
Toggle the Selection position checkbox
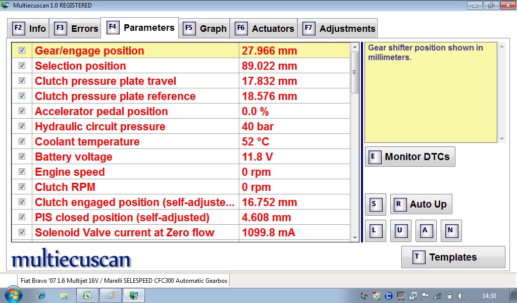pyautogui.click(x=22, y=66)
